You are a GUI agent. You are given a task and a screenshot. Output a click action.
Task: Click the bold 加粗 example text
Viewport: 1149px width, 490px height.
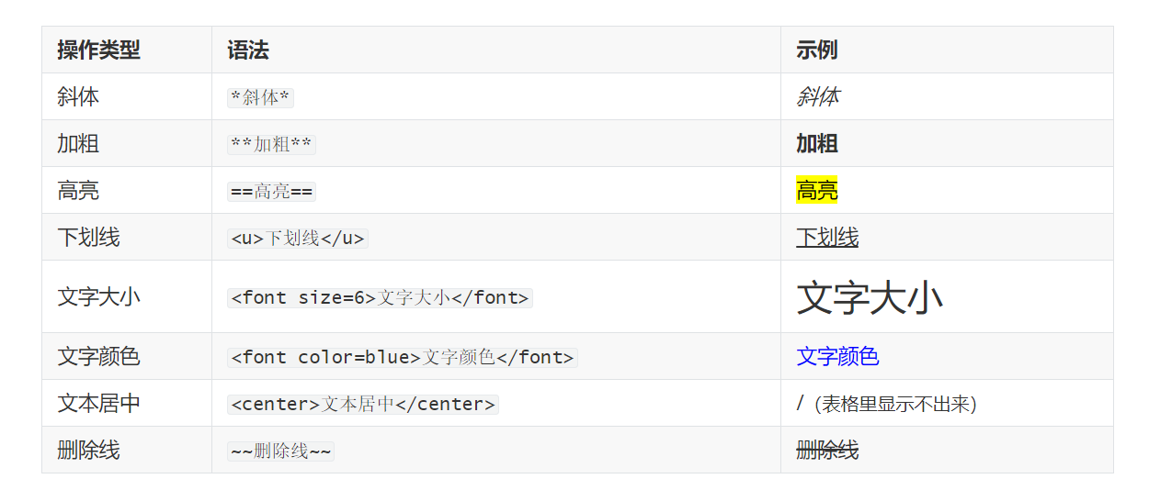pos(816,144)
